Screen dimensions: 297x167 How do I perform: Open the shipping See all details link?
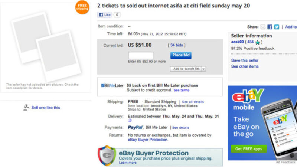click(x=193, y=102)
